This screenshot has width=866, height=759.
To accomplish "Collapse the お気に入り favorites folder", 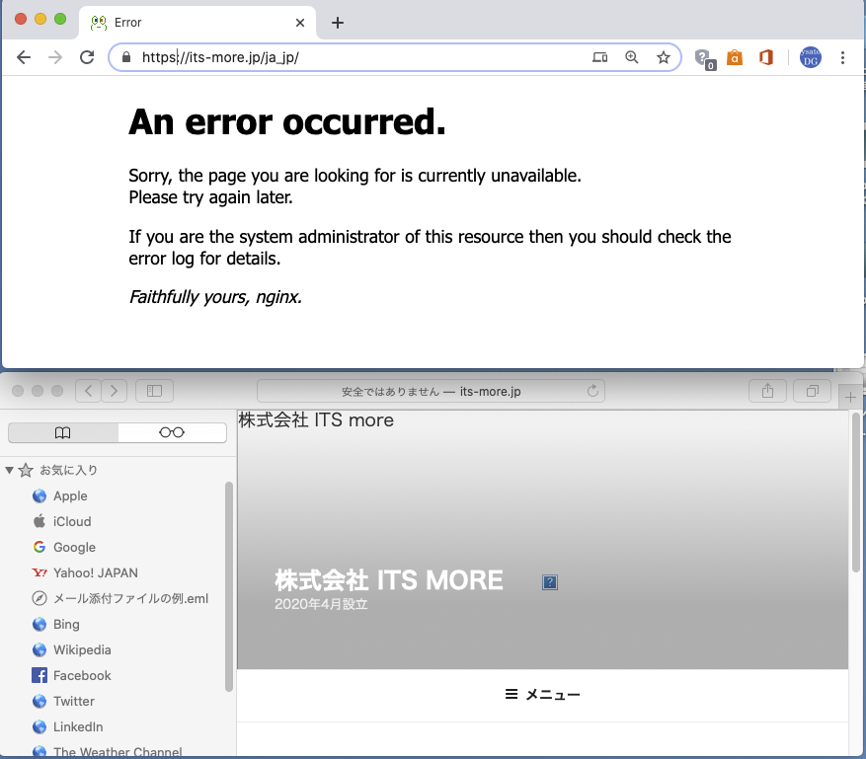I will pos(10,470).
